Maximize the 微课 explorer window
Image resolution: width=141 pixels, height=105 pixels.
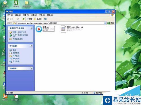(110, 11)
